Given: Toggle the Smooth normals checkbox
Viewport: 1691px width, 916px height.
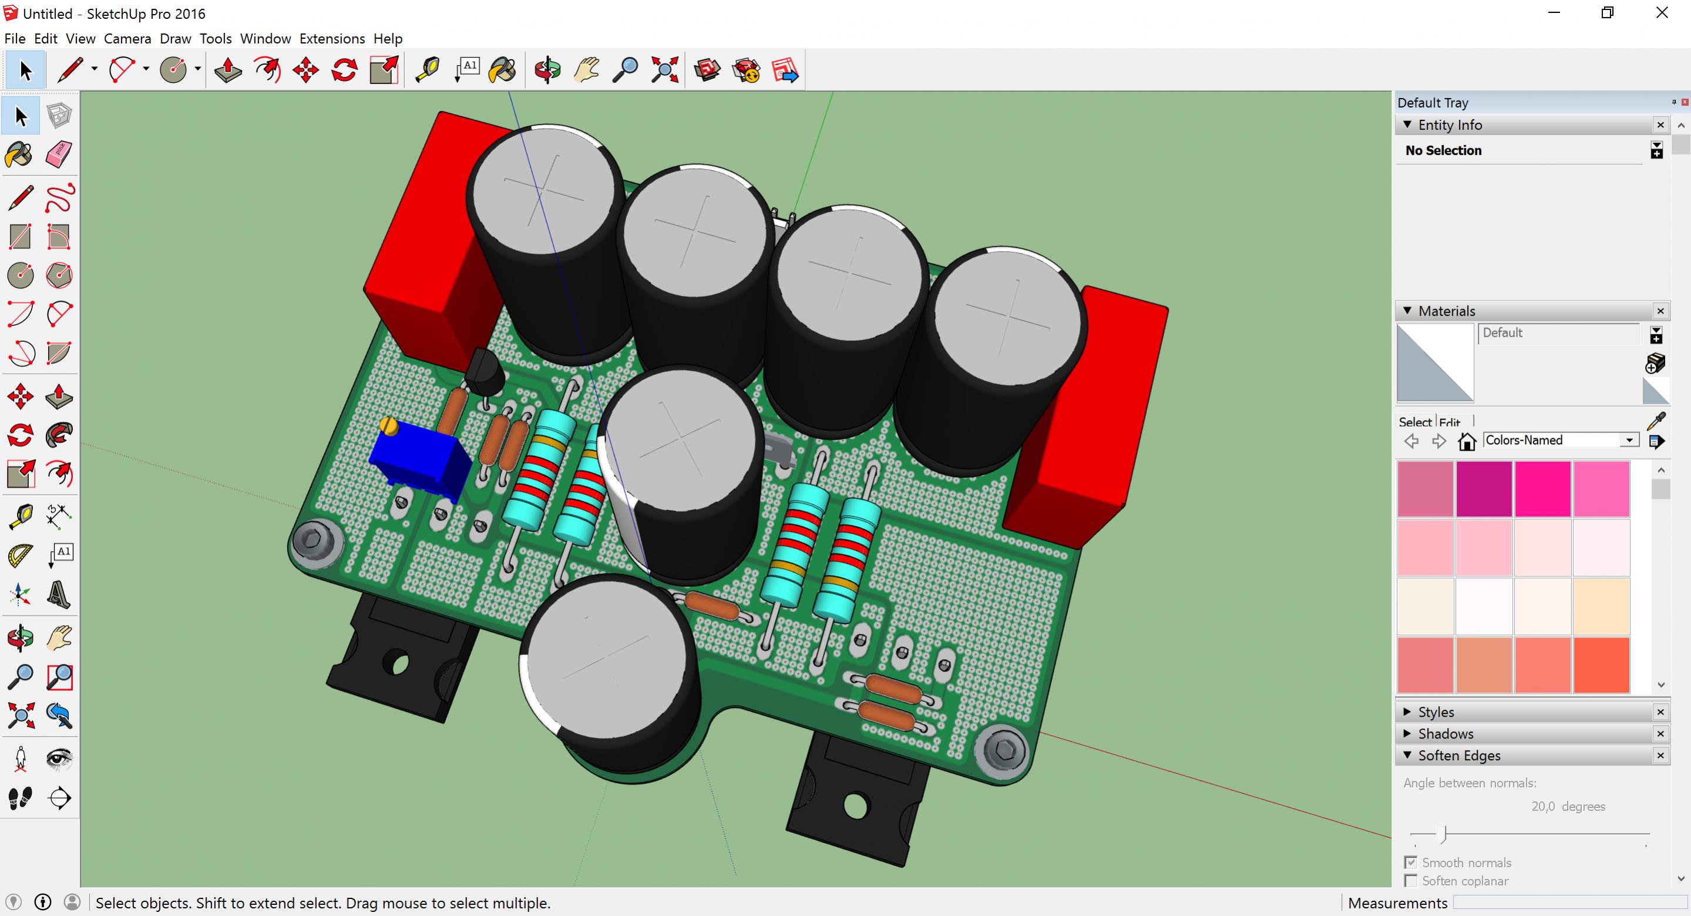Looking at the screenshot, I should coord(1410,862).
